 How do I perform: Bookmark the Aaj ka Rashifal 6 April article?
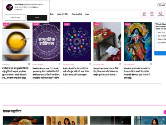pos(90,64)
